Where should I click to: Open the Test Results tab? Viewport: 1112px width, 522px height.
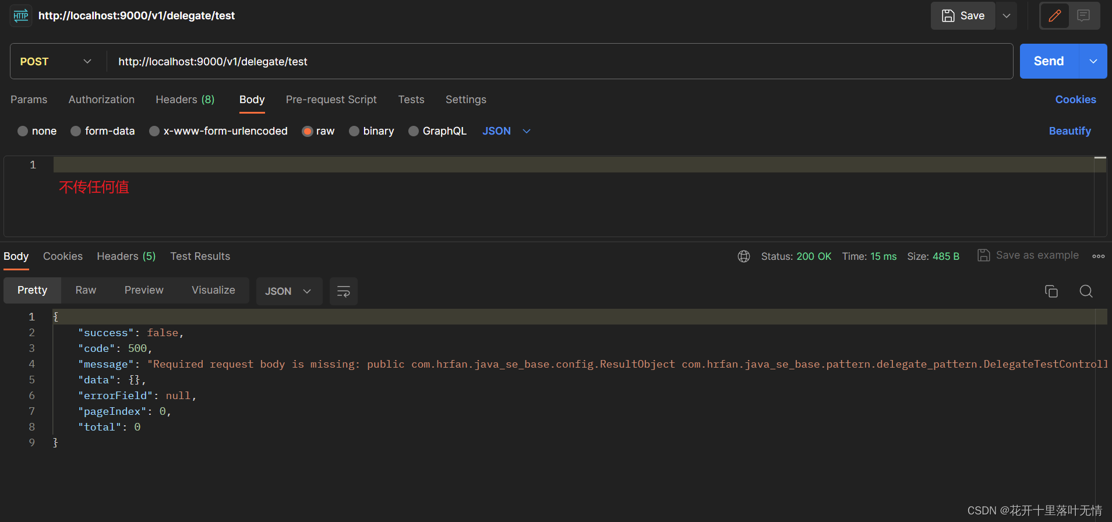click(x=200, y=256)
